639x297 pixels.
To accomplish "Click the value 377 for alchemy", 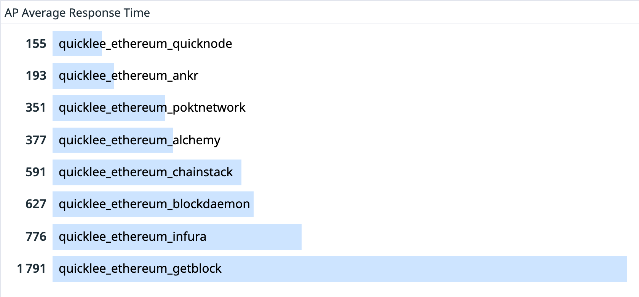I will click(36, 140).
